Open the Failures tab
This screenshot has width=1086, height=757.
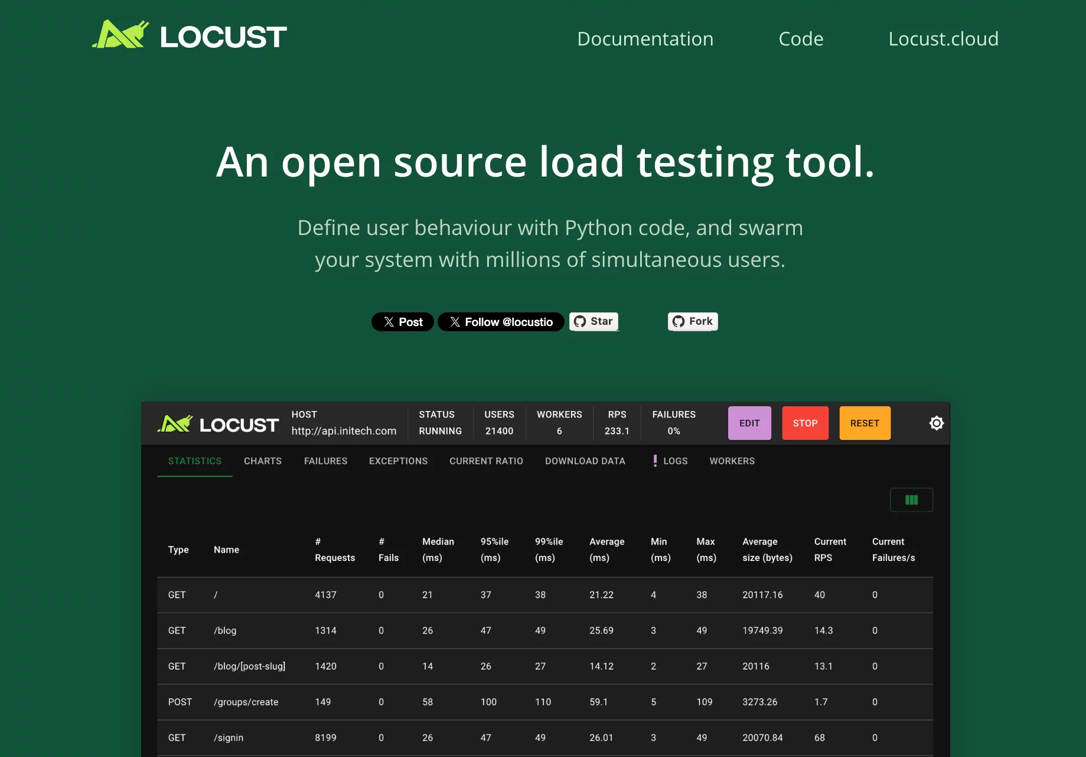tap(325, 461)
